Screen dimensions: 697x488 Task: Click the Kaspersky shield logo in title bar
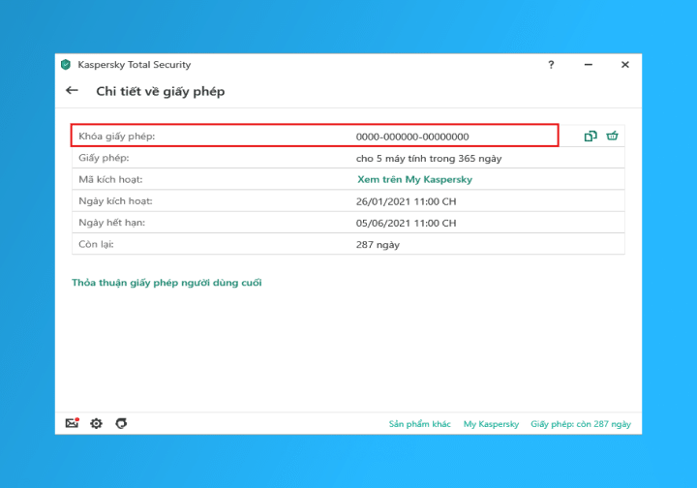[x=66, y=65]
